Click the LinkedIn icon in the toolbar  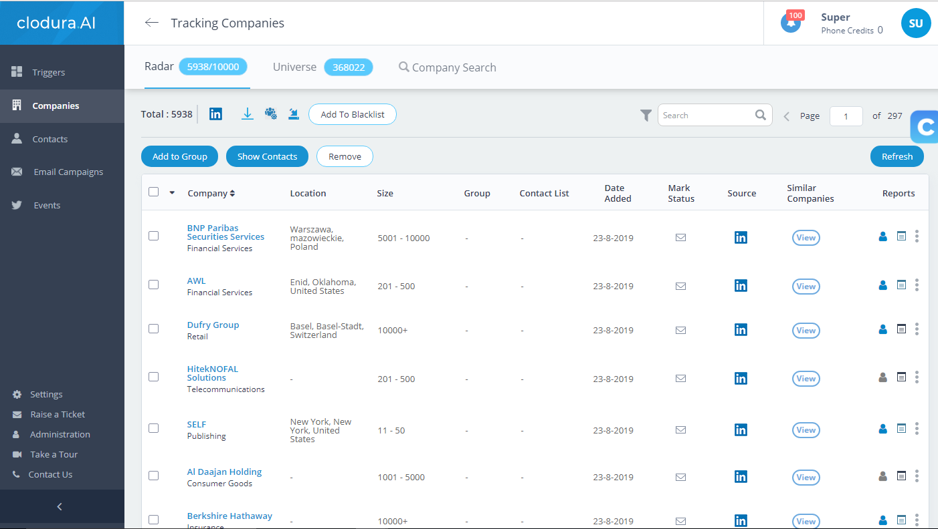pos(215,114)
